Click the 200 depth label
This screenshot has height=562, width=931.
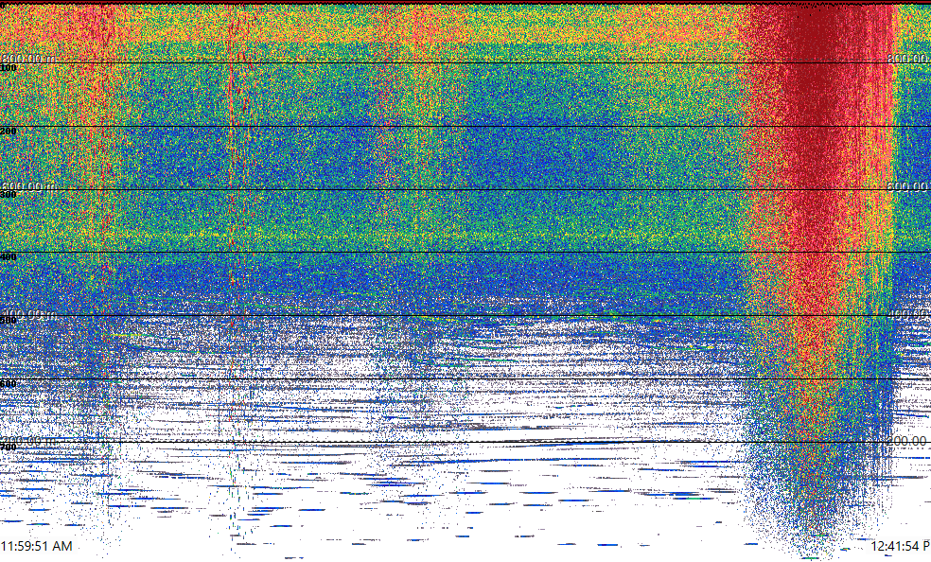[x=9, y=132]
